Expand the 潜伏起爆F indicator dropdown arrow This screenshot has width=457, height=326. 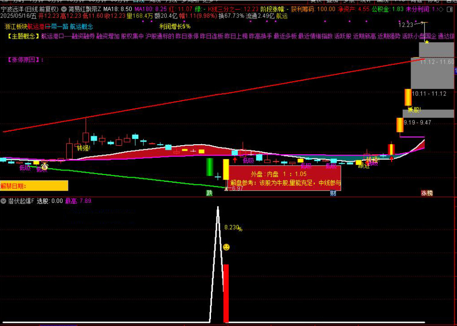pyautogui.click(x=4, y=201)
